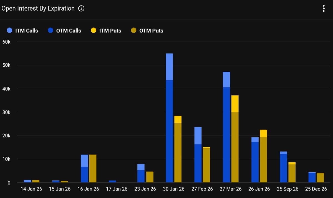The height and width of the screenshot is (198, 333).
Task: Click the '15 Jan 26' axis label
Action: tap(60, 189)
